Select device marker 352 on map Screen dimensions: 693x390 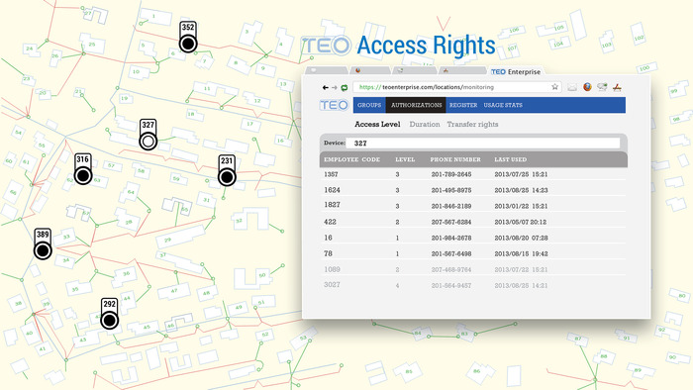click(188, 37)
